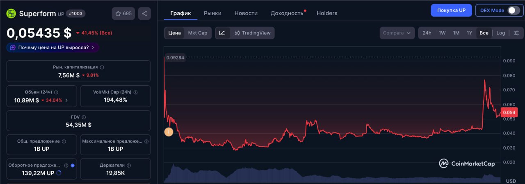
Task: Open the share icon button
Action: click(x=144, y=14)
